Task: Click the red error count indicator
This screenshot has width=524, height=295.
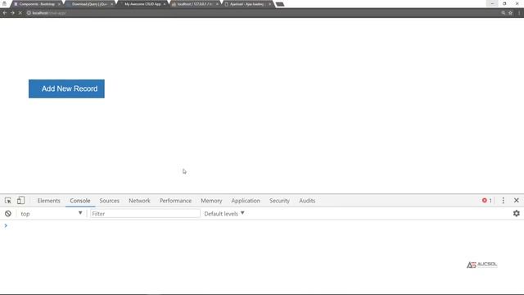Action: [x=487, y=200]
